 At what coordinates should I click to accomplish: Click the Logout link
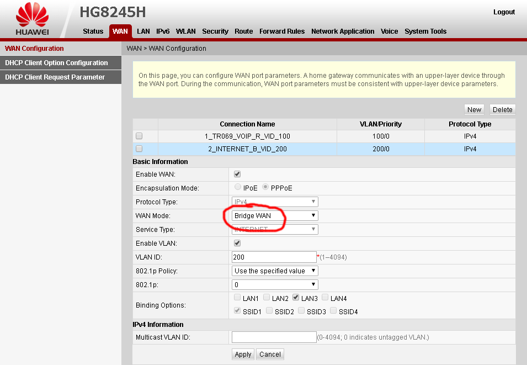coord(504,12)
